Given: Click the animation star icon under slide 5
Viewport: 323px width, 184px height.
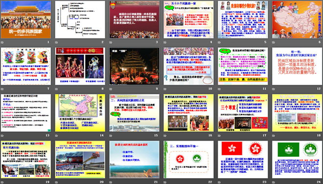Looking at the screenshot, I should 219,42.
